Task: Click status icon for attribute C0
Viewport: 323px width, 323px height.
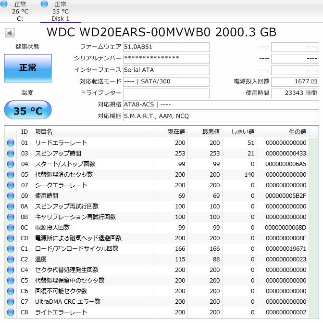Action: point(11,238)
